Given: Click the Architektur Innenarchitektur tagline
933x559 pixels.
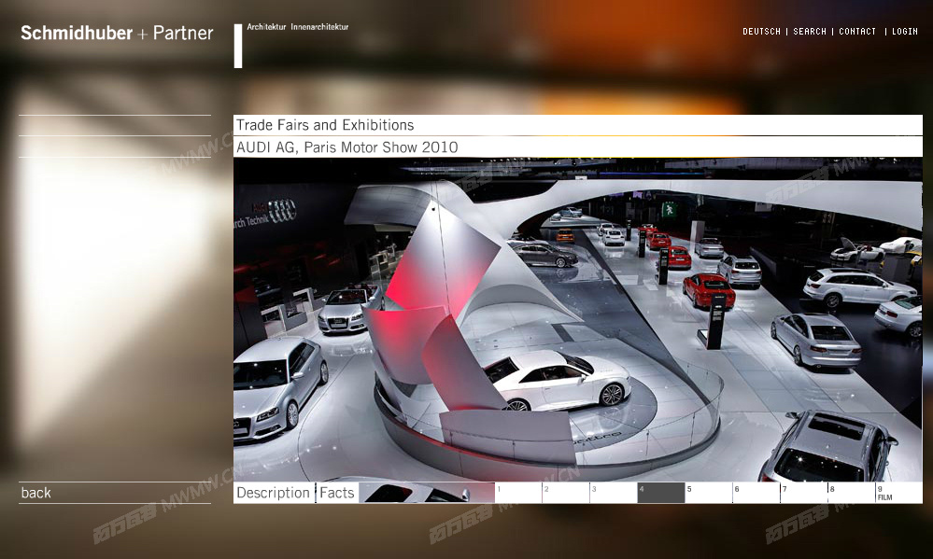Looking at the screenshot, I should (298, 27).
